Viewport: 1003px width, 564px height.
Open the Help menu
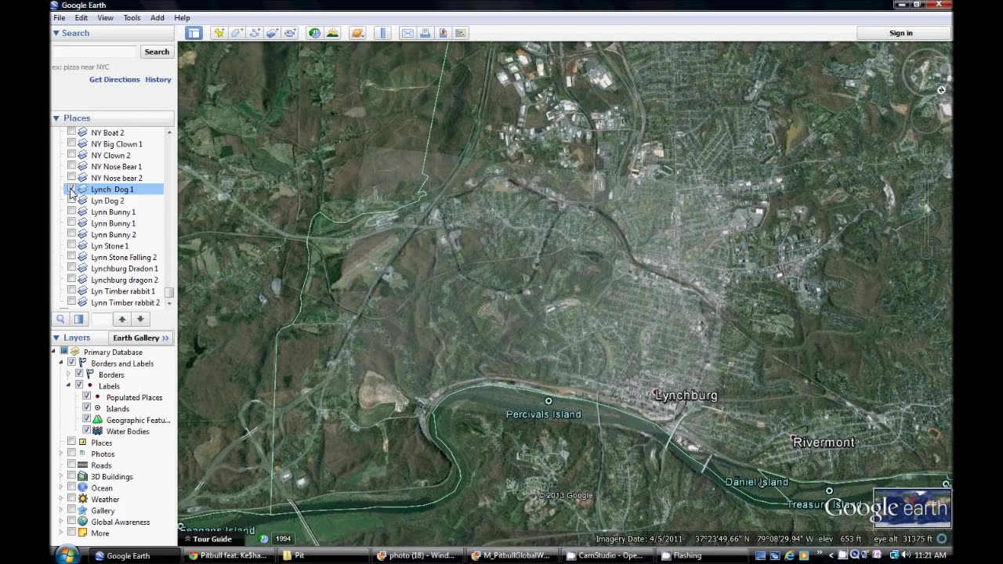182,18
